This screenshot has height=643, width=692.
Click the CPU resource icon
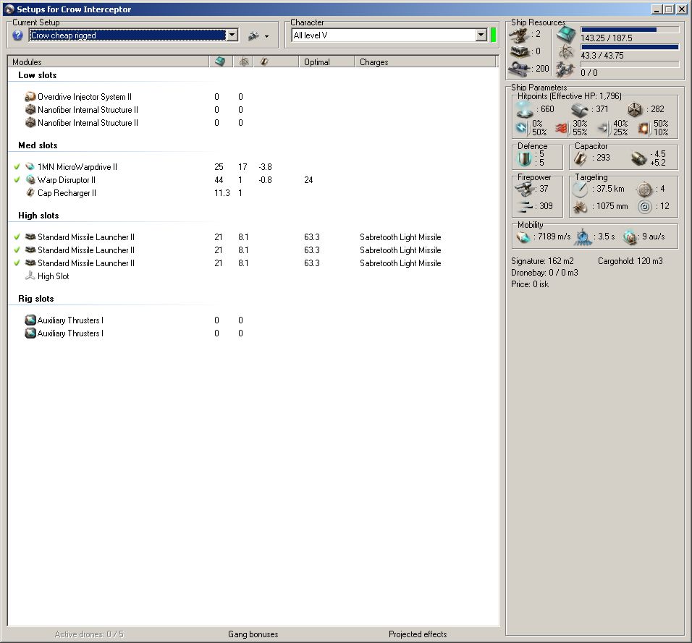click(566, 35)
